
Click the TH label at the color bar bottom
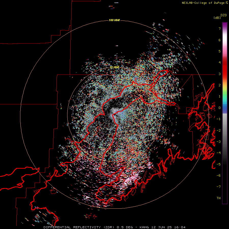pyautogui.click(x=219, y=198)
